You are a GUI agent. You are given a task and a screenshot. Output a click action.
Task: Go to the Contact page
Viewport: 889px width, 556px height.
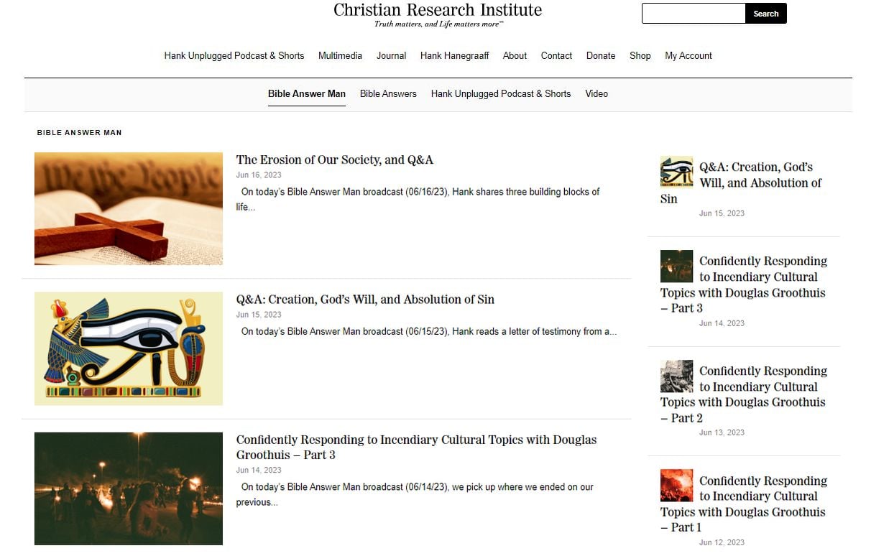[556, 55]
